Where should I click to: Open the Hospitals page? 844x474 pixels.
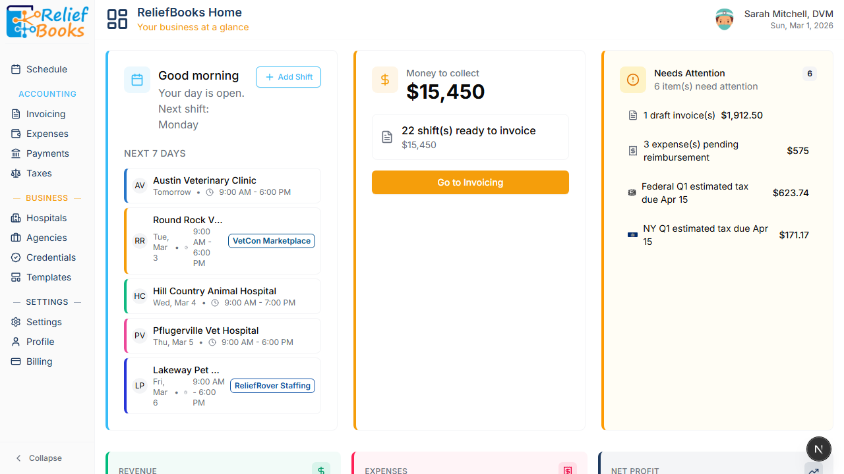[46, 218]
